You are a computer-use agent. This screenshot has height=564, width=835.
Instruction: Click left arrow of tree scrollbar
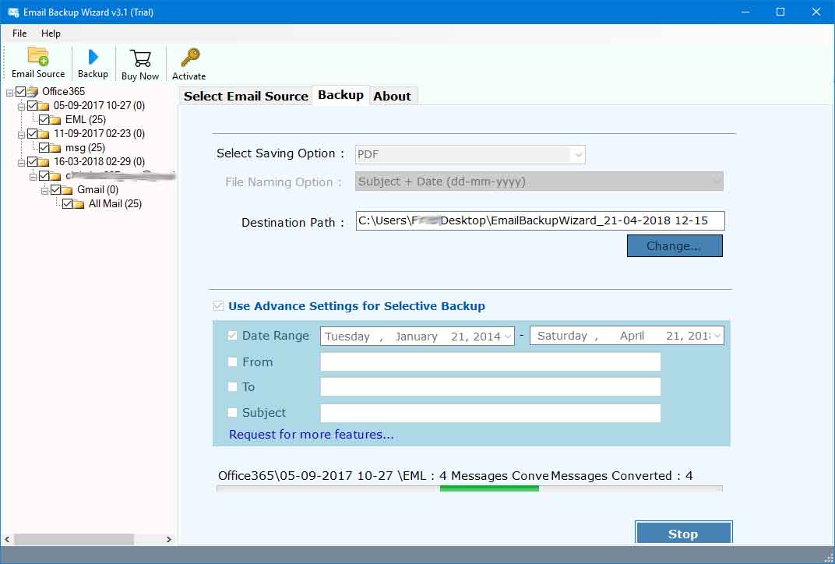[7, 540]
